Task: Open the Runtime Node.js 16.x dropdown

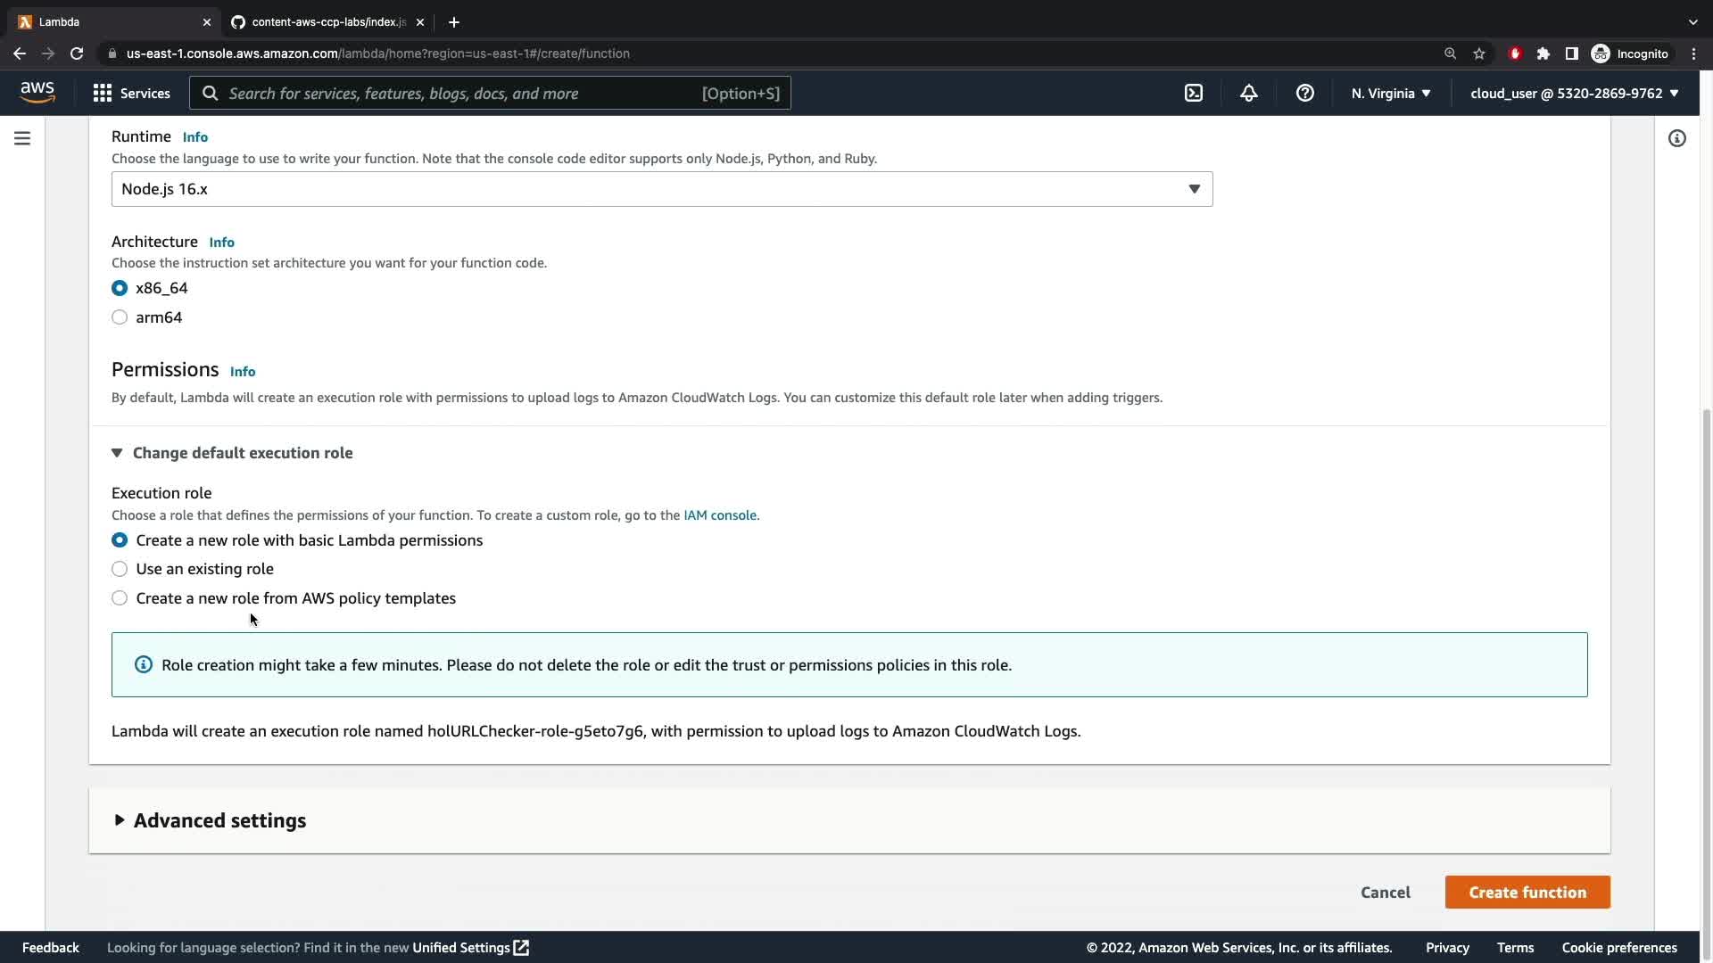Action: pyautogui.click(x=661, y=189)
